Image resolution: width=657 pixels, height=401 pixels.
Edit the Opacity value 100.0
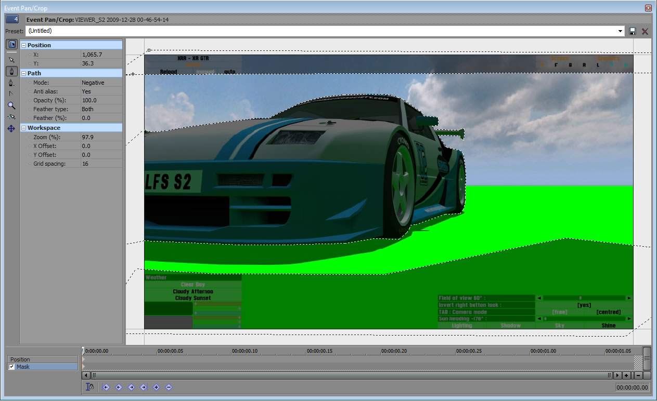[x=101, y=100]
